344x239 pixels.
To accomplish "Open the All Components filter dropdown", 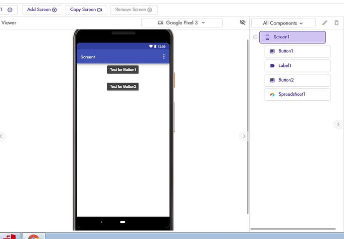I will pos(283,23).
